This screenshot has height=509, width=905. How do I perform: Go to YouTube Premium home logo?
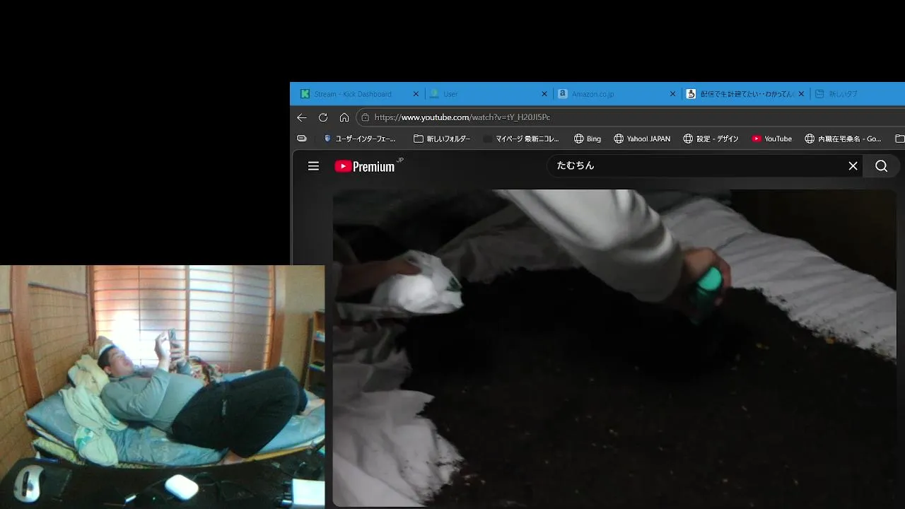point(365,166)
